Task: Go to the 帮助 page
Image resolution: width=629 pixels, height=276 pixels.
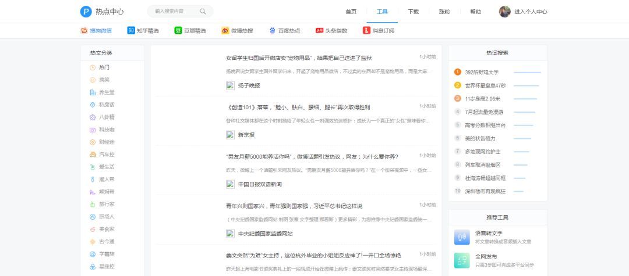Action: pyautogui.click(x=475, y=12)
